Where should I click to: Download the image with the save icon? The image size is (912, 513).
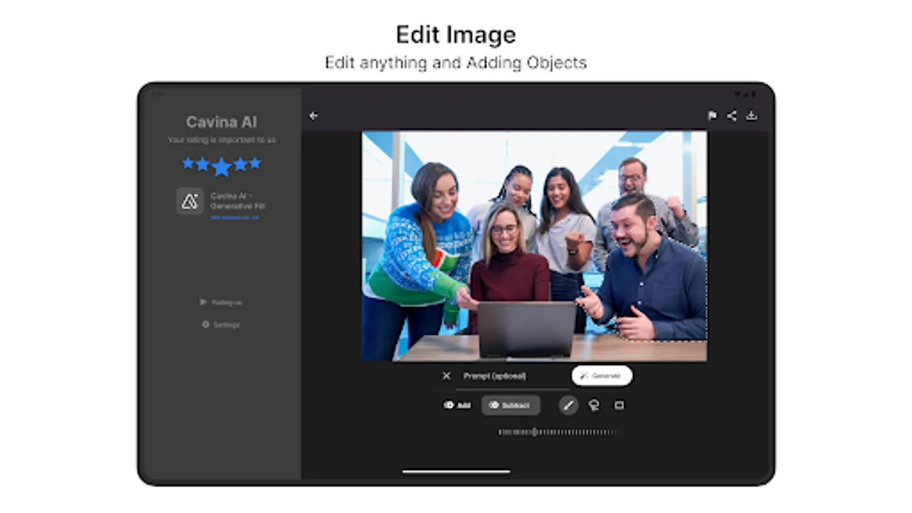[x=752, y=116]
